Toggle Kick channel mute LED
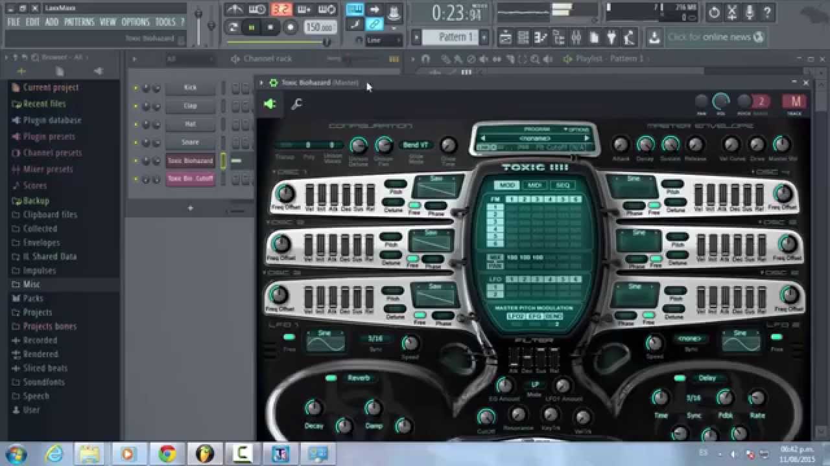 tap(136, 88)
